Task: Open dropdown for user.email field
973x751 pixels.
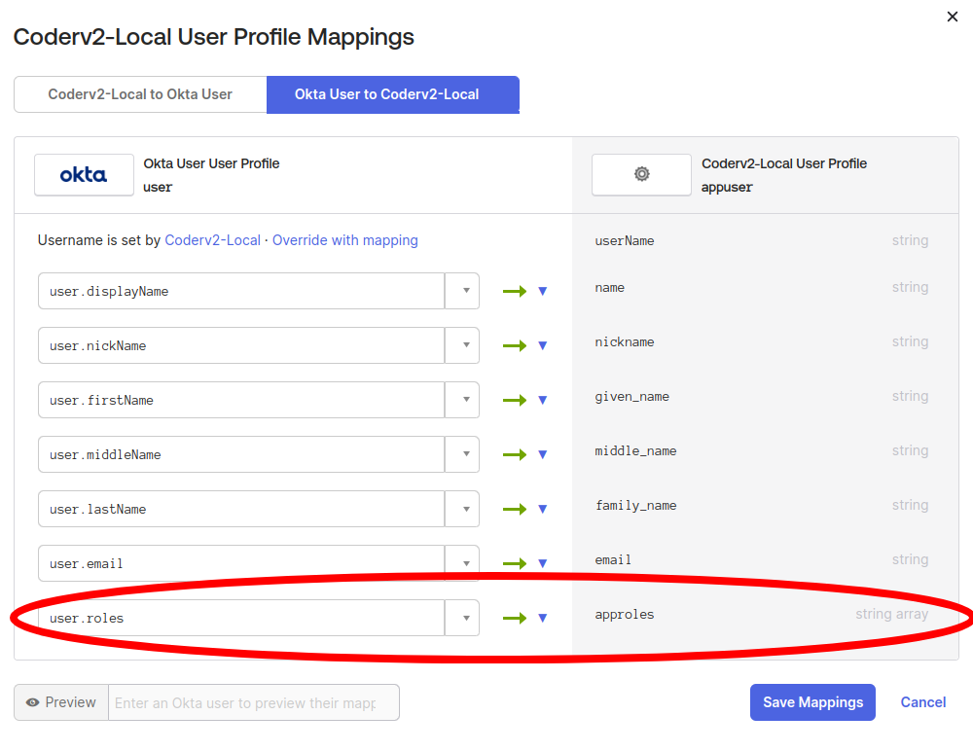Action: click(x=462, y=563)
